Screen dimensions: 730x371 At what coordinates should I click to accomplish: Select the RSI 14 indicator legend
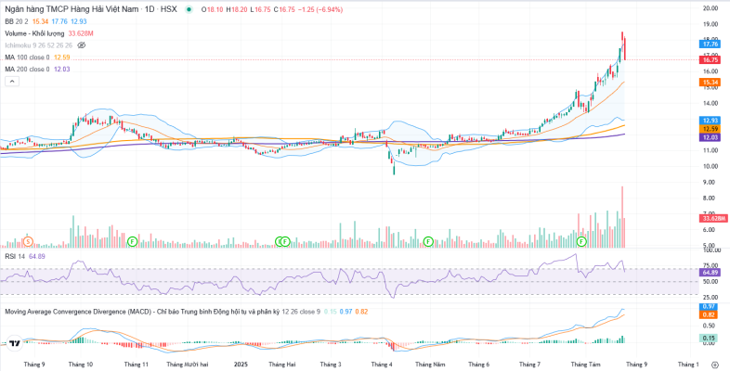pyautogui.click(x=15, y=256)
